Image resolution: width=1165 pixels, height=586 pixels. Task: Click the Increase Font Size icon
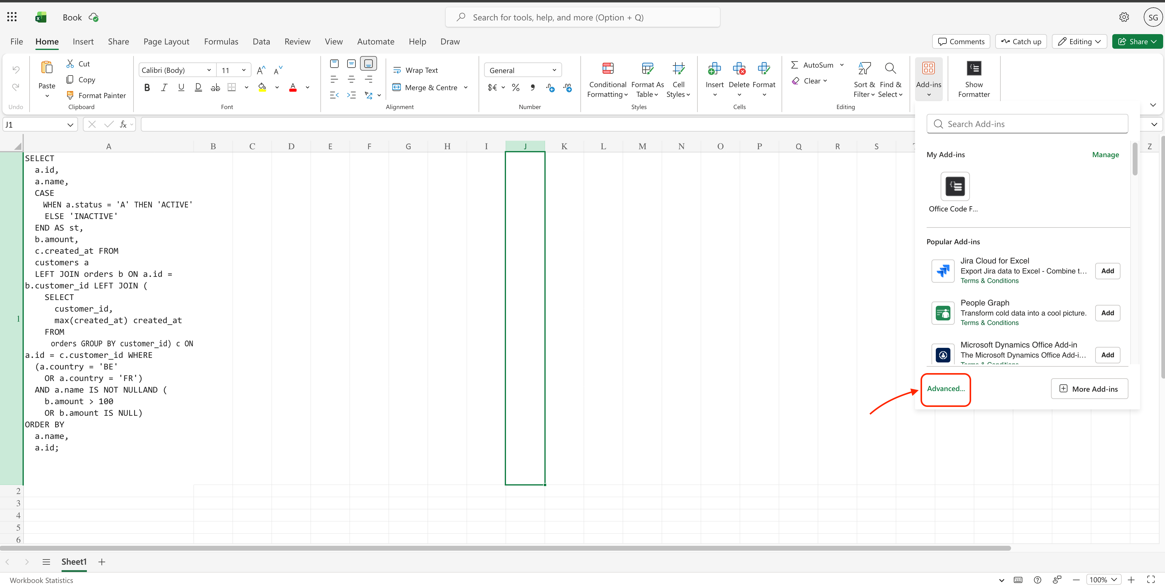261,70
